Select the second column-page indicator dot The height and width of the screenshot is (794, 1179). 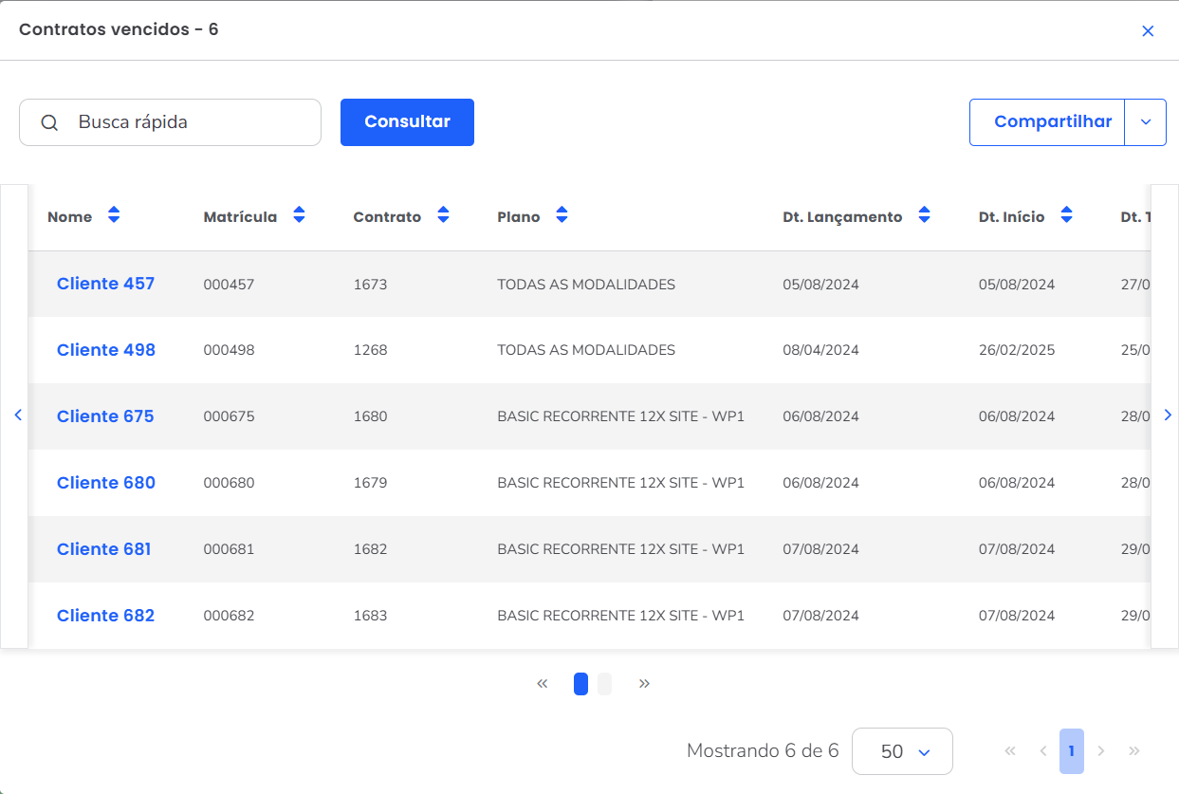604,684
